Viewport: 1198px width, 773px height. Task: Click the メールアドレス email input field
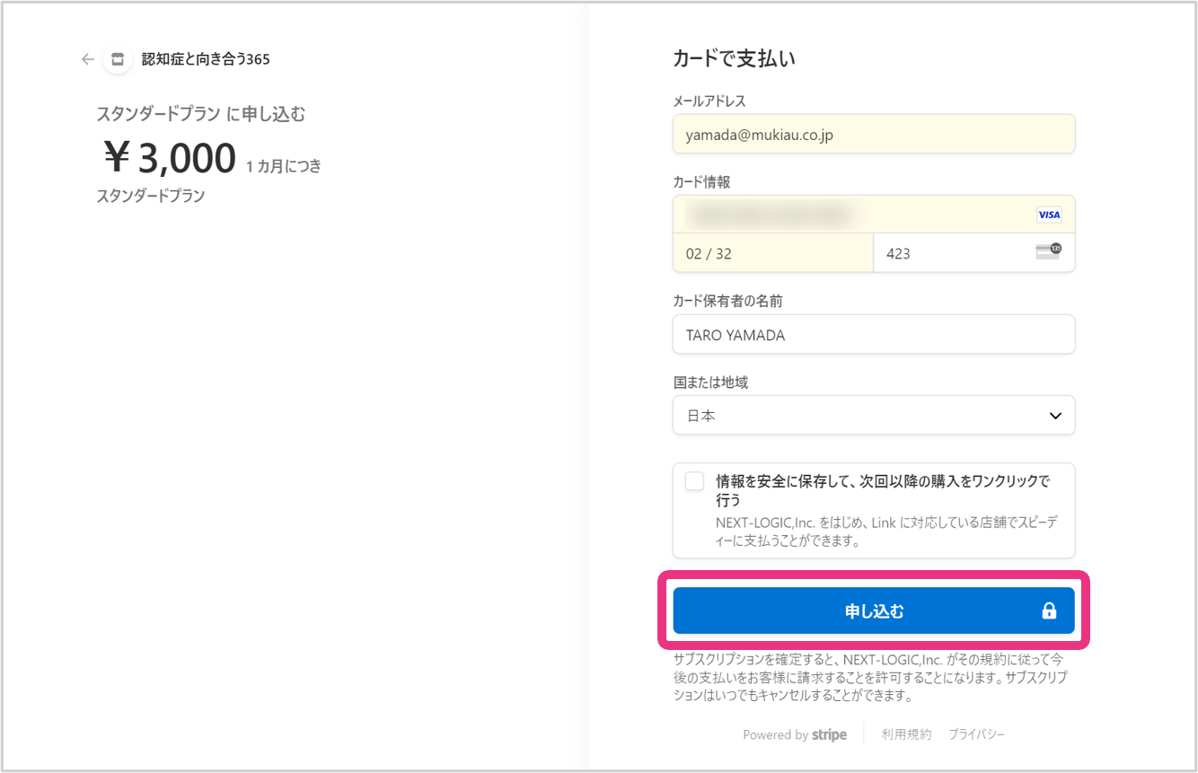pos(873,135)
